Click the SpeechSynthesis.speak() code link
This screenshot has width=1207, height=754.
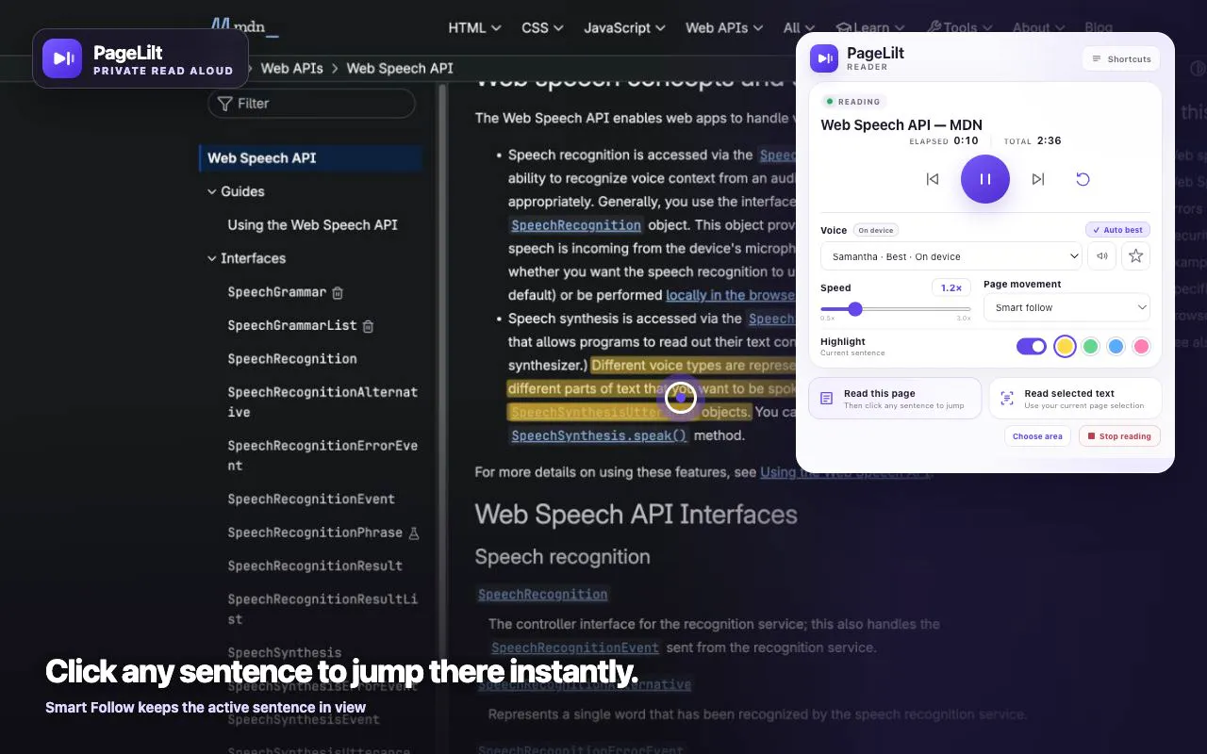599,435
